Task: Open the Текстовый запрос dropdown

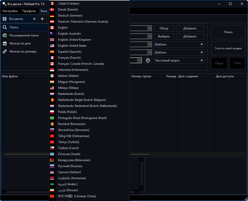Action: click(179, 60)
